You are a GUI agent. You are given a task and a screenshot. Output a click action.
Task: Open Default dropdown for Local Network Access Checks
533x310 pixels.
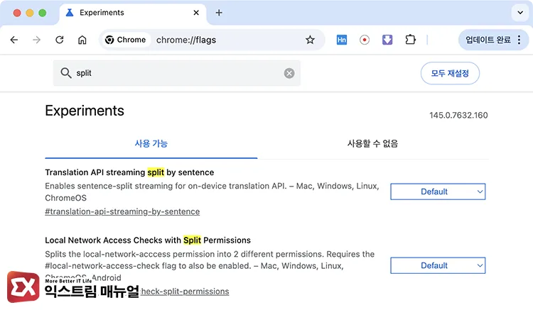[x=438, y=265]
